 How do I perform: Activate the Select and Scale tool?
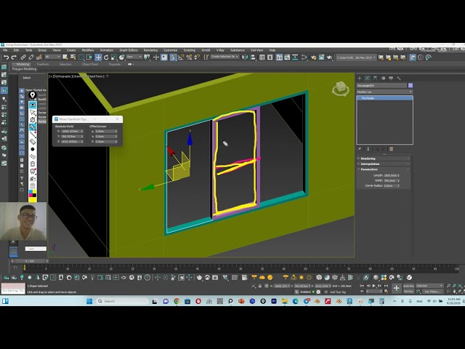click(x=114, y=57)
